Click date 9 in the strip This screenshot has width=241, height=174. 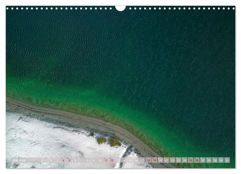94,160
